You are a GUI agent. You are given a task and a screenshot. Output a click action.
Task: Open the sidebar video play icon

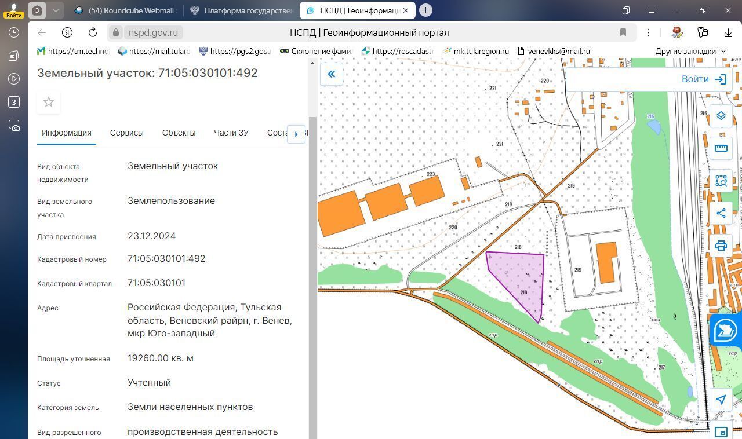(x=14, y=79)
